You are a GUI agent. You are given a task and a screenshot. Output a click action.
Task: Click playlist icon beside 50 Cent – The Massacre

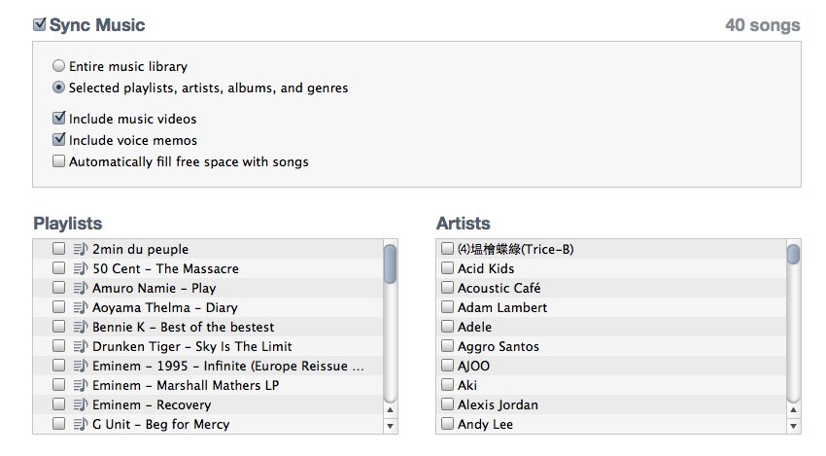80,268
